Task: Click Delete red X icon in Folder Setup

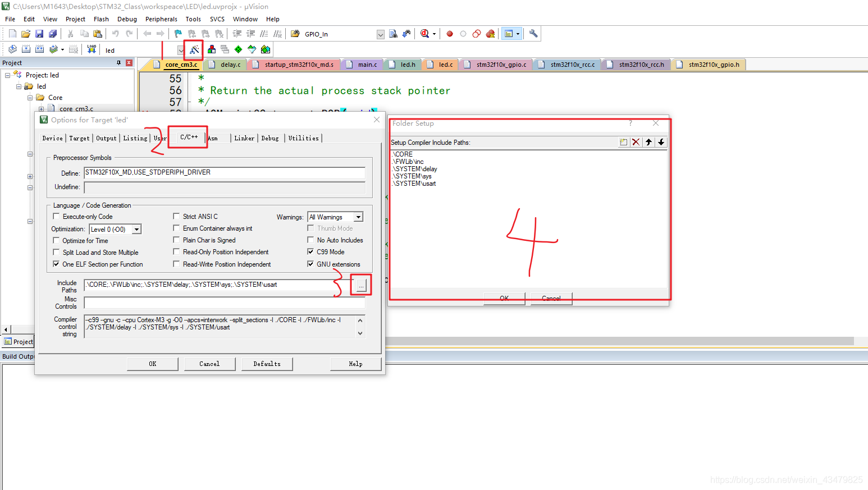Action: [x=636, y=142]
